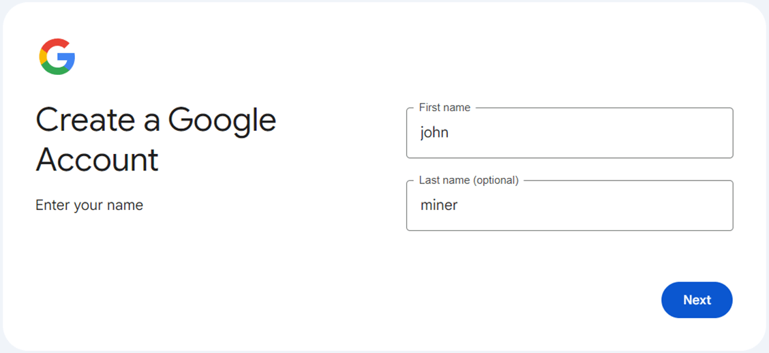Click the "Enter your name" subtitle
This screenshot has height=353, width=769.
click(89, 205)
